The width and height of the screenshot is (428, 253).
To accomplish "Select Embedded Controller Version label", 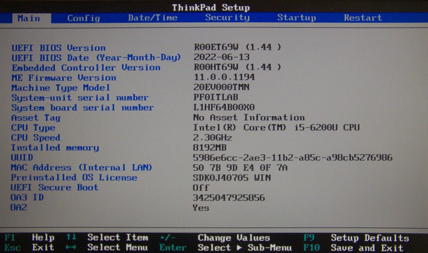I will 86,68.
